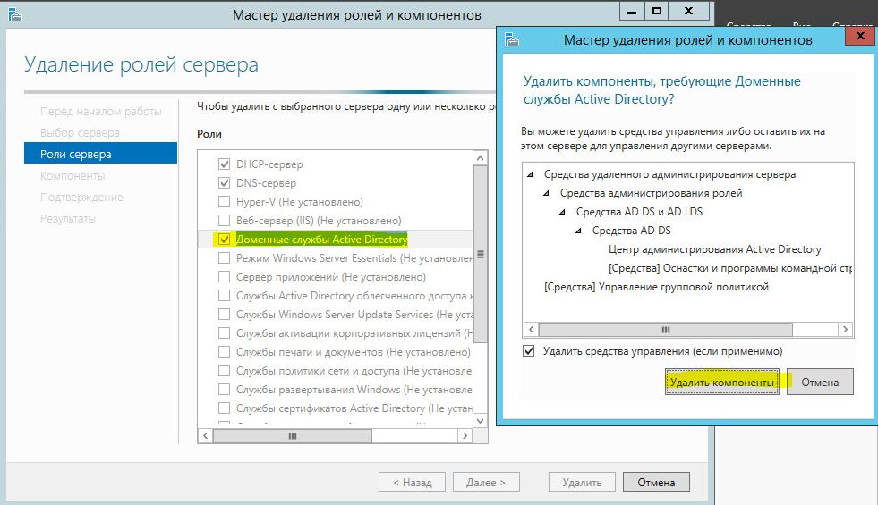
Task: Click roles list scroll up arrow
Action: pyautogui.click(x=481, y=158)
